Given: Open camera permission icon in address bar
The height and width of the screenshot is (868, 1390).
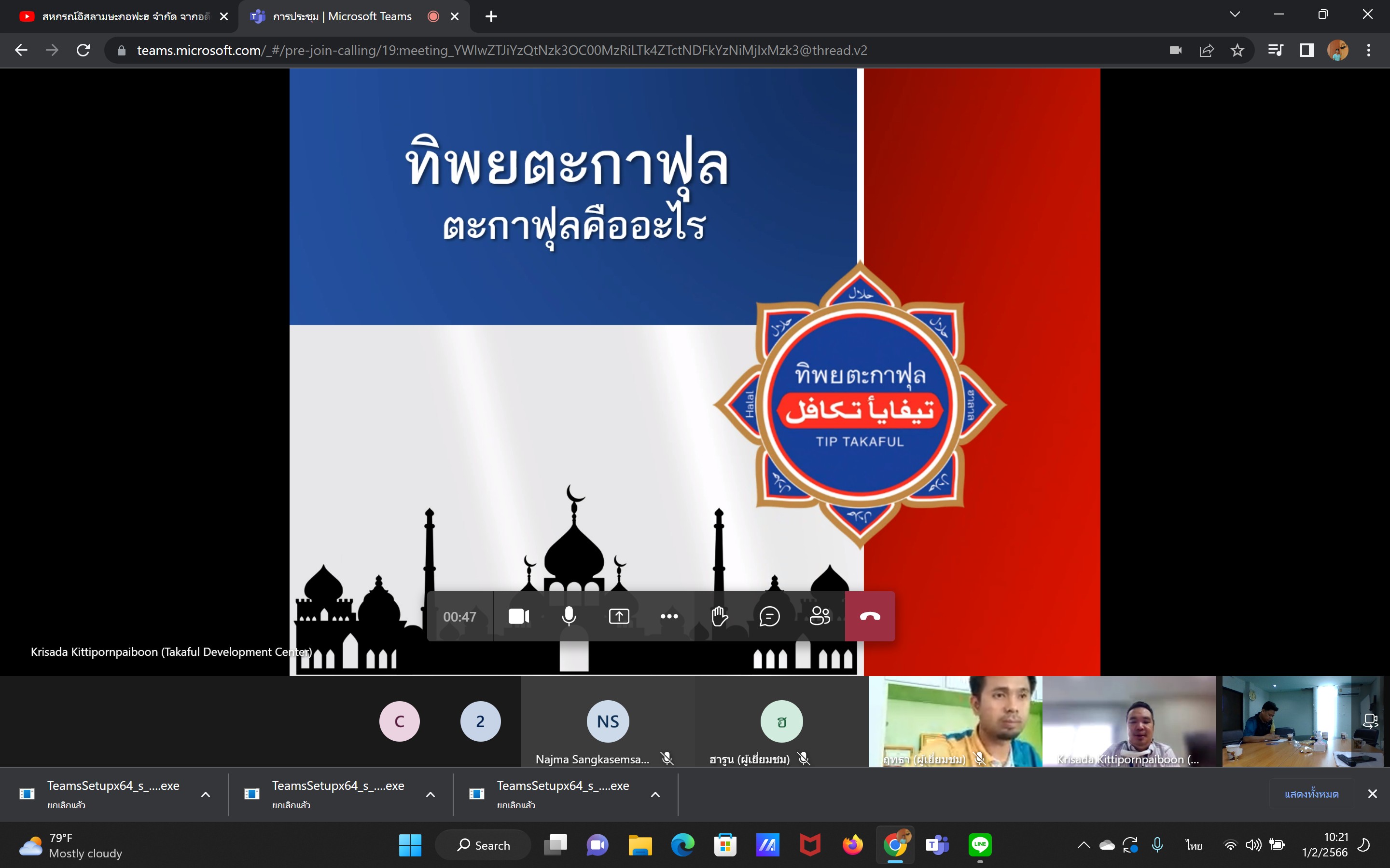Looking at the screenshot, I should (x=1175, y=51).
